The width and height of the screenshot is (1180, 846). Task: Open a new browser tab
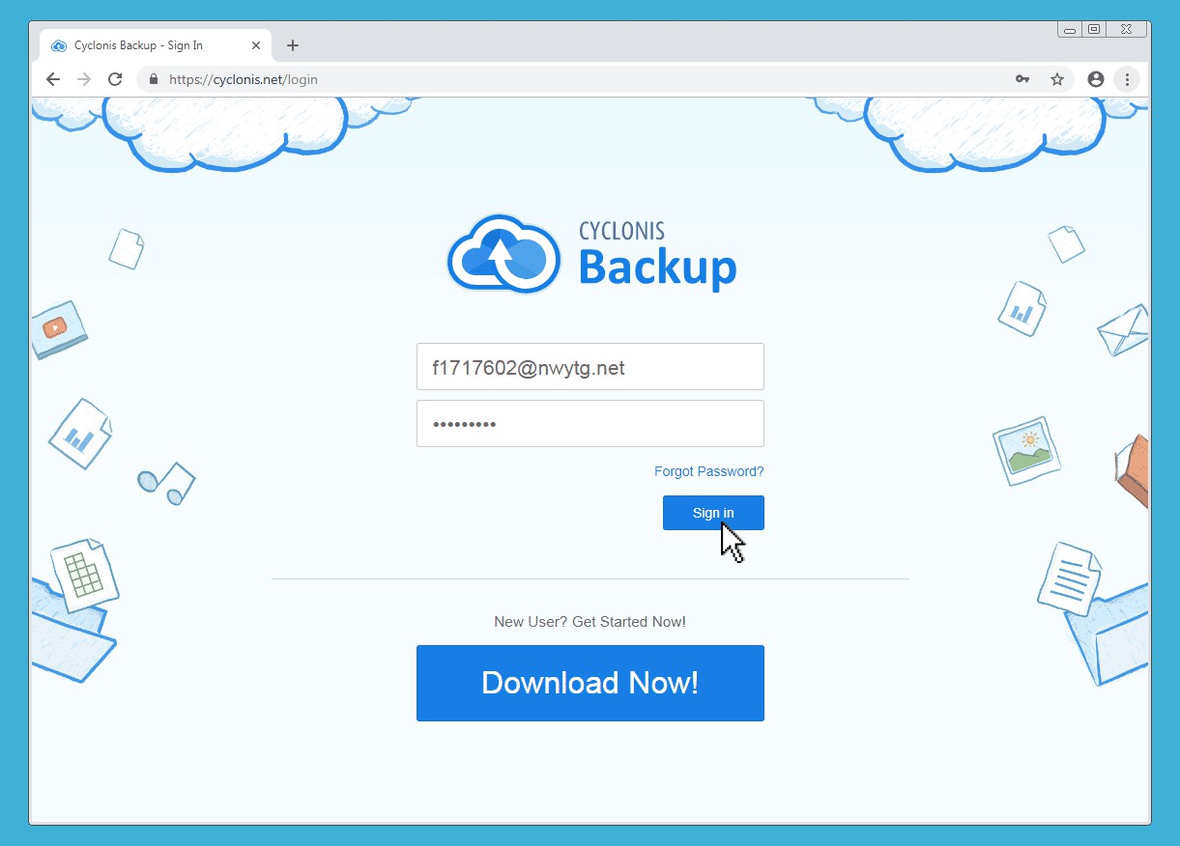coord(292,44)
